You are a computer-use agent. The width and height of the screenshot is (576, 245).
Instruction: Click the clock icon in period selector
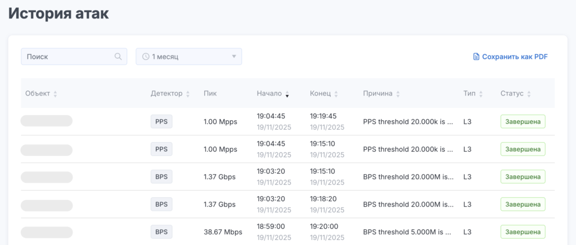tap(146, 56)
